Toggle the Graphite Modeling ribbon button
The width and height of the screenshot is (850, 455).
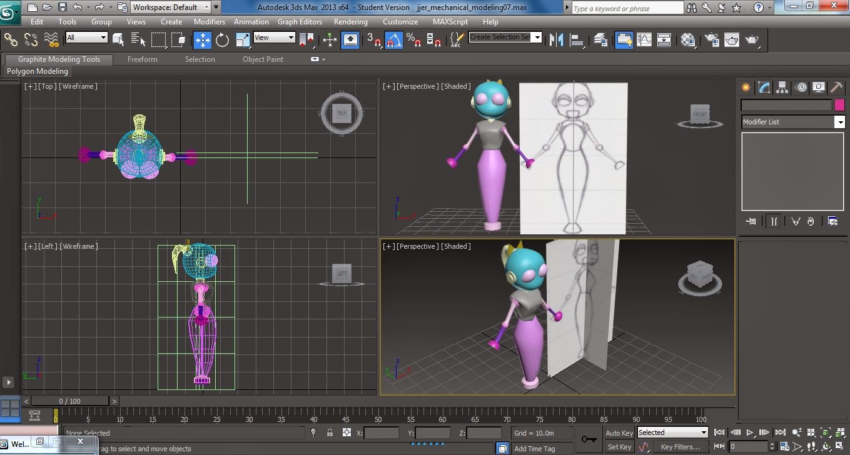pyautogui.click(x=624, y=40)
